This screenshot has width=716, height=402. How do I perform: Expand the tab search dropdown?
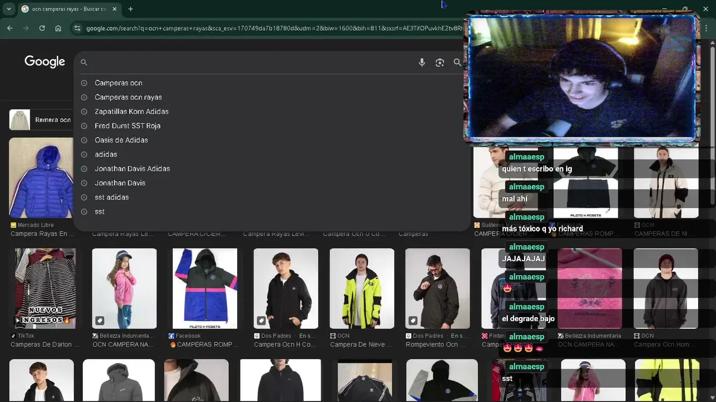(8, 9)
